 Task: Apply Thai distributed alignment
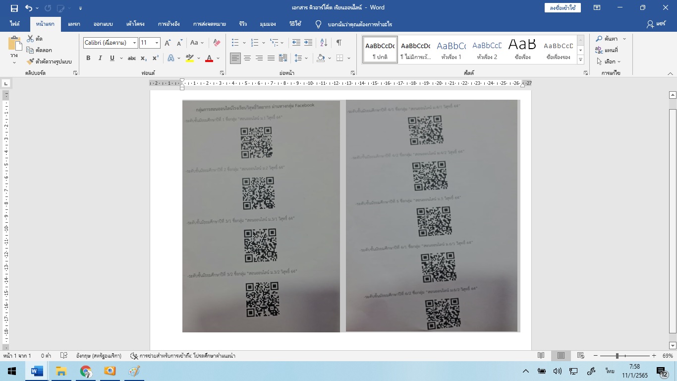282,58
